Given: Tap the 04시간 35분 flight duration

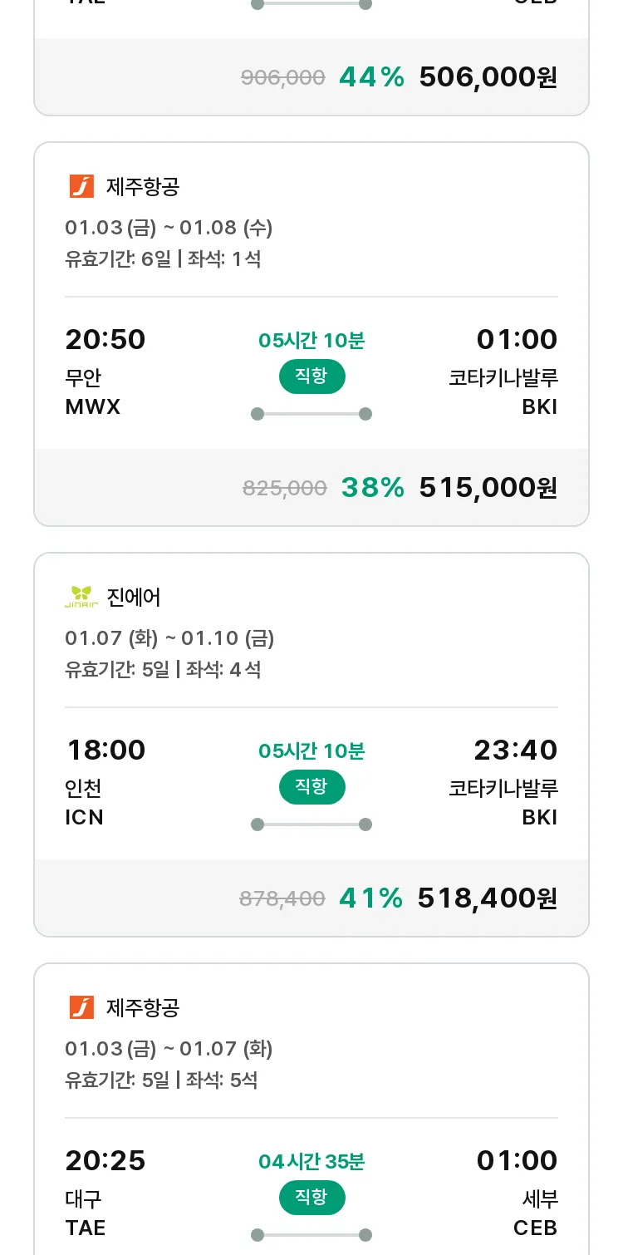Looking at the screenshot, I should point(311,1161).
